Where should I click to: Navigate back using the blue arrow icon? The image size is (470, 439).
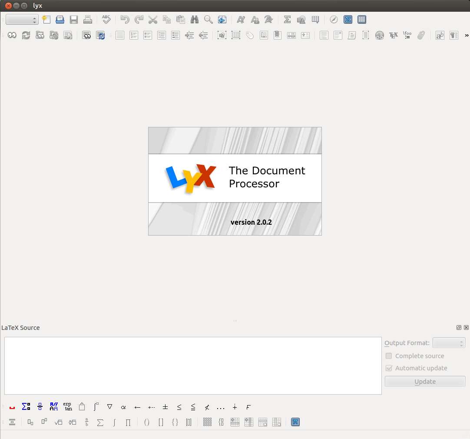pyautogui.click(x=222, y=20)
